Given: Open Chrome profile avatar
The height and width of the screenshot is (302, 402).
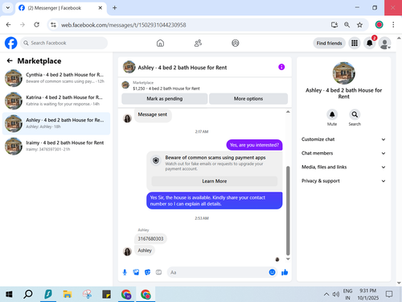Looking at the screenshot, I should pyautogui.click(x=379, y=25).
